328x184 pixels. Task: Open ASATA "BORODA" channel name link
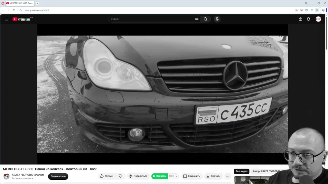(28, 175)
